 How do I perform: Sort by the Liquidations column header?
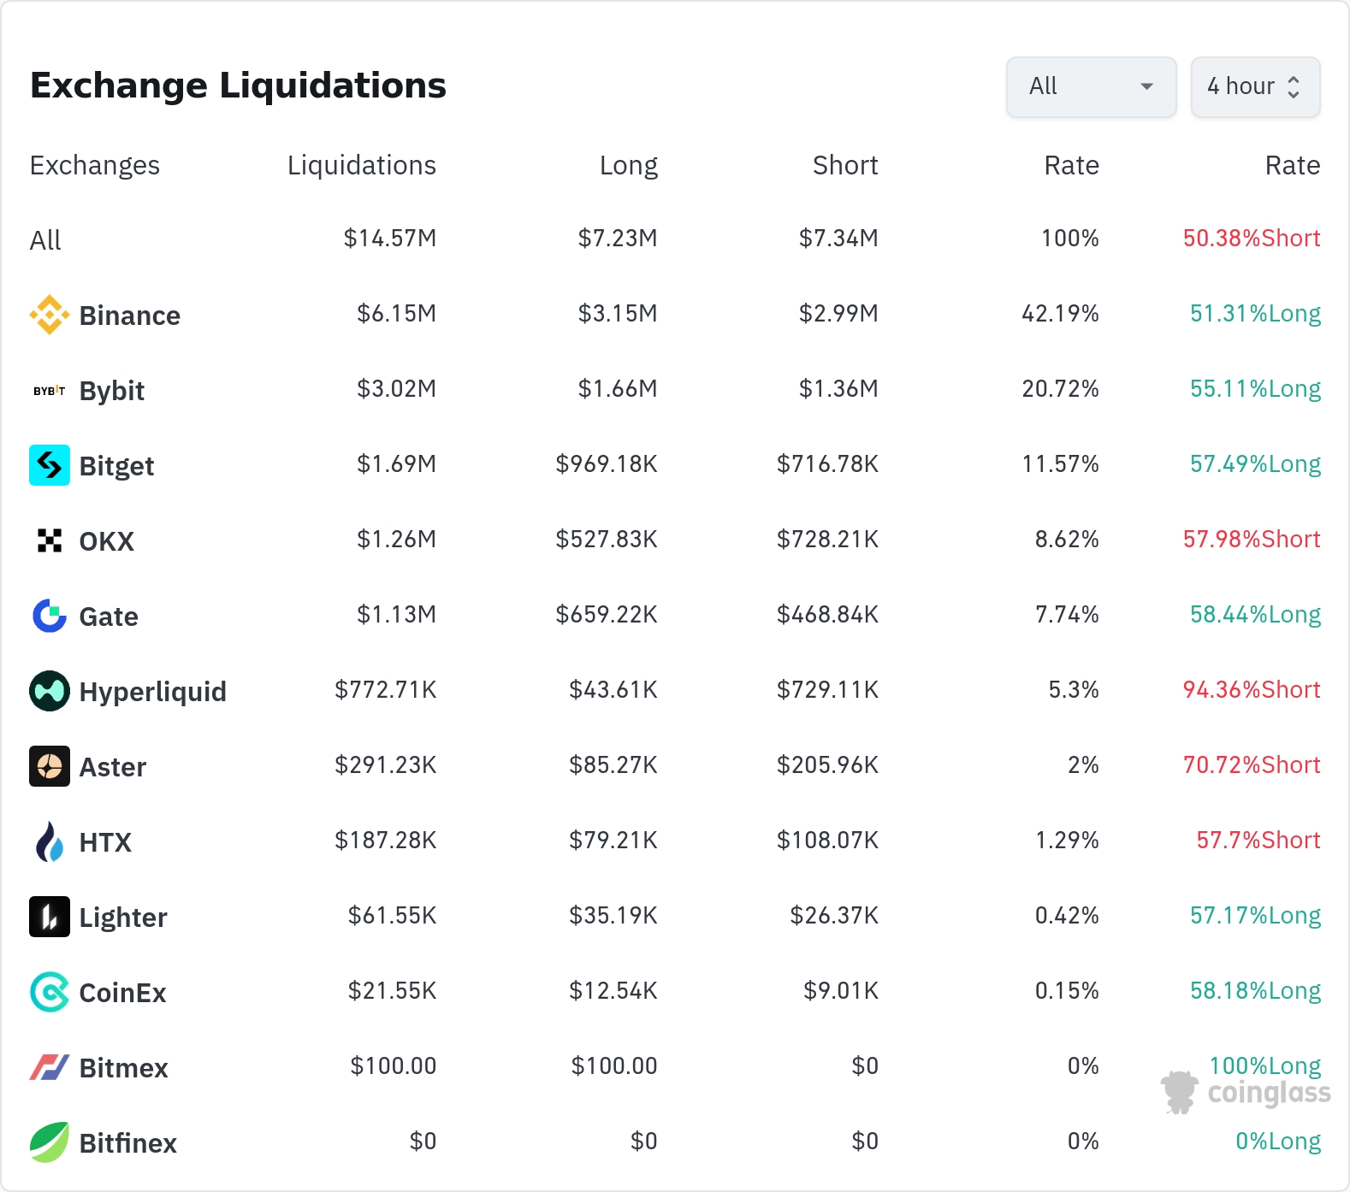tap(361, 165)
